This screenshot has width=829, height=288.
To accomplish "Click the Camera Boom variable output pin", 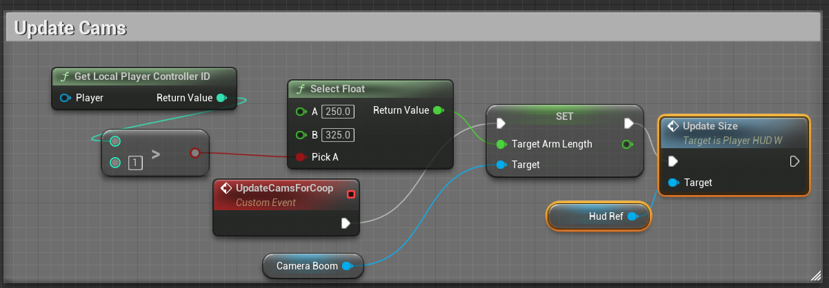I will [348, 265].
